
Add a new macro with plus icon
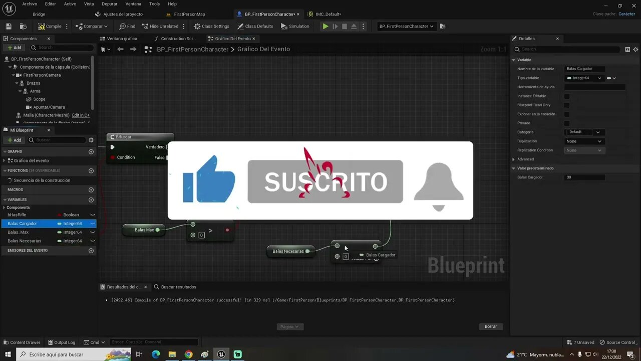(x=91, y=190)
